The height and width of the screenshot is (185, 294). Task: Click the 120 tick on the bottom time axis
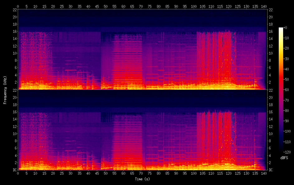point(229,173)
